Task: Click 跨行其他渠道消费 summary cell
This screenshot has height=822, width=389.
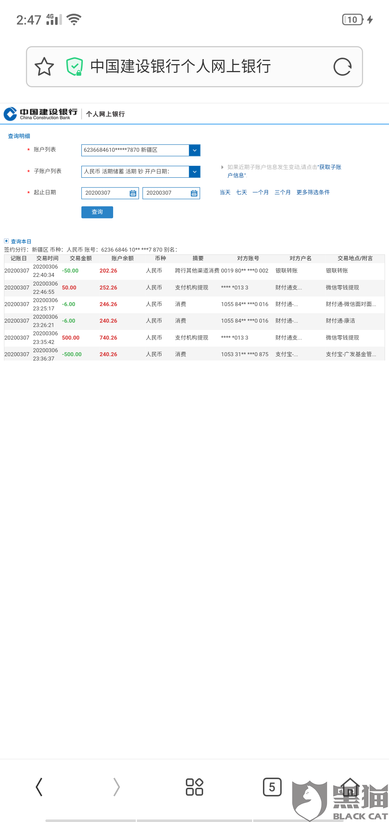Action: [197, 271]
